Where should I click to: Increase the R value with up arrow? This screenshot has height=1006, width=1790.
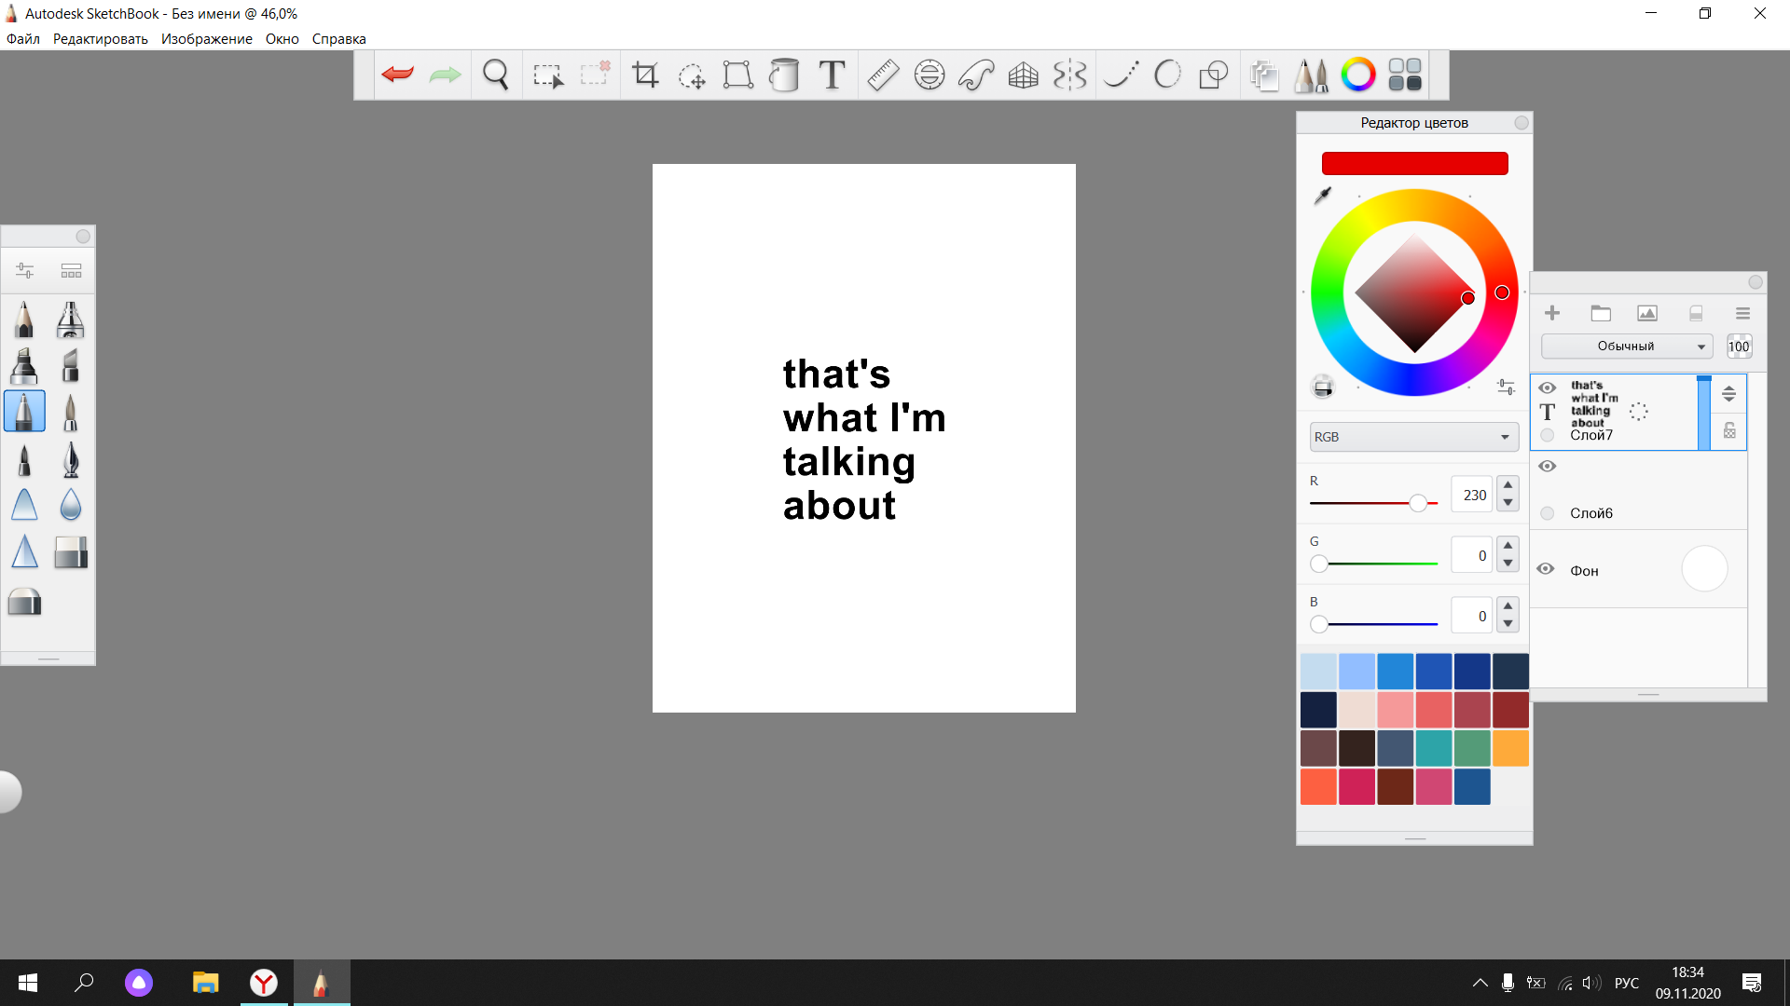[x=1508, y=485]
